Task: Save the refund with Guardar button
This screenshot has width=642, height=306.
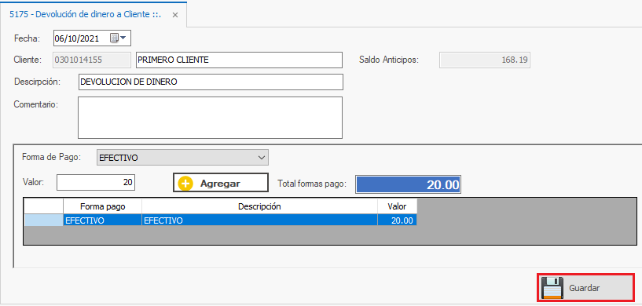Action: coord(585,288)
